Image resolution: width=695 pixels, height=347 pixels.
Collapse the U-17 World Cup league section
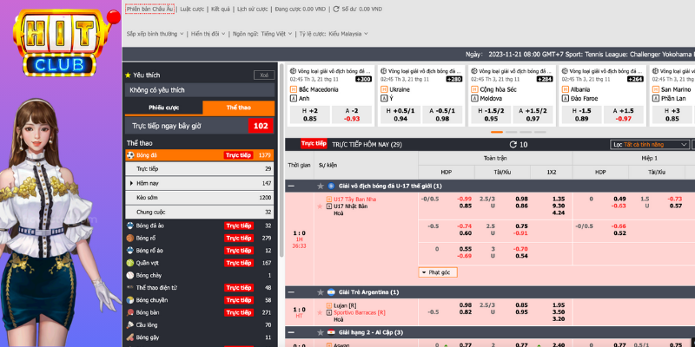293,186
